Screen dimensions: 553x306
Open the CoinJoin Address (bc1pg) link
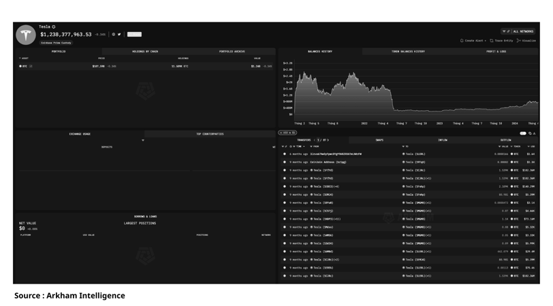click(x=328, y=163)
